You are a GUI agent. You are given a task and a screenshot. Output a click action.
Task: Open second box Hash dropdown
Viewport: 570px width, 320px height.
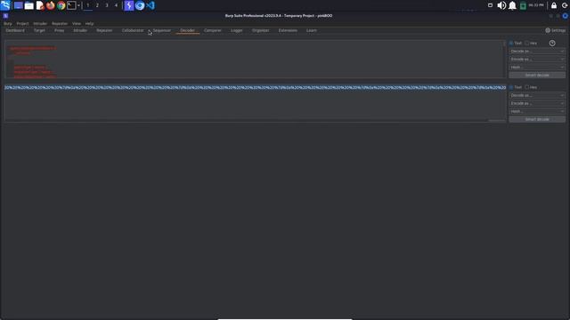(x=537, y=111)
